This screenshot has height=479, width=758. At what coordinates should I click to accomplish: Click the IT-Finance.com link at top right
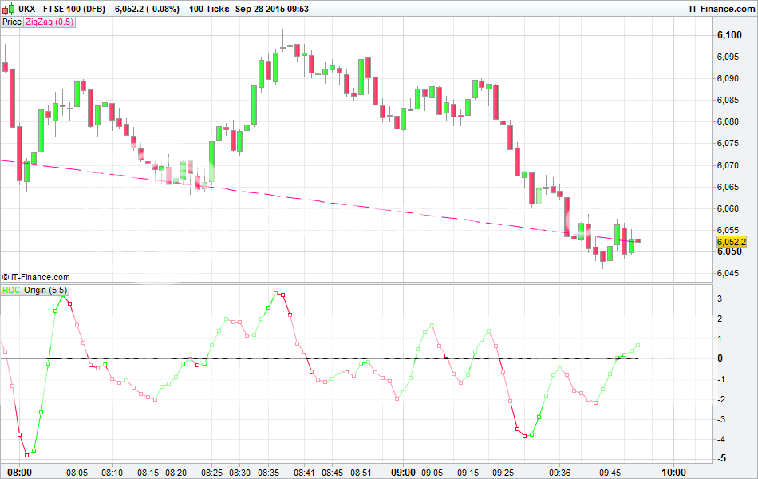pyautogui.click(x=721, y=9)
